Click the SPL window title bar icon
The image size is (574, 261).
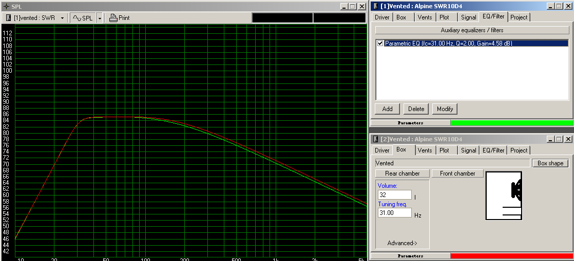coord(6,7)
